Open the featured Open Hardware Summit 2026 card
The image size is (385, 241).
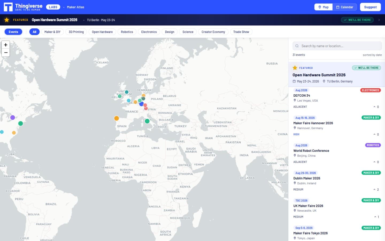(337, 74)
